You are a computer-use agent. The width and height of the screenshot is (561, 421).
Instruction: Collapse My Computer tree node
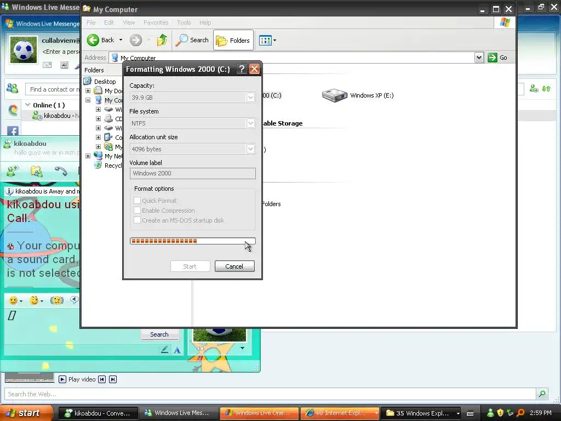point(88,100)
